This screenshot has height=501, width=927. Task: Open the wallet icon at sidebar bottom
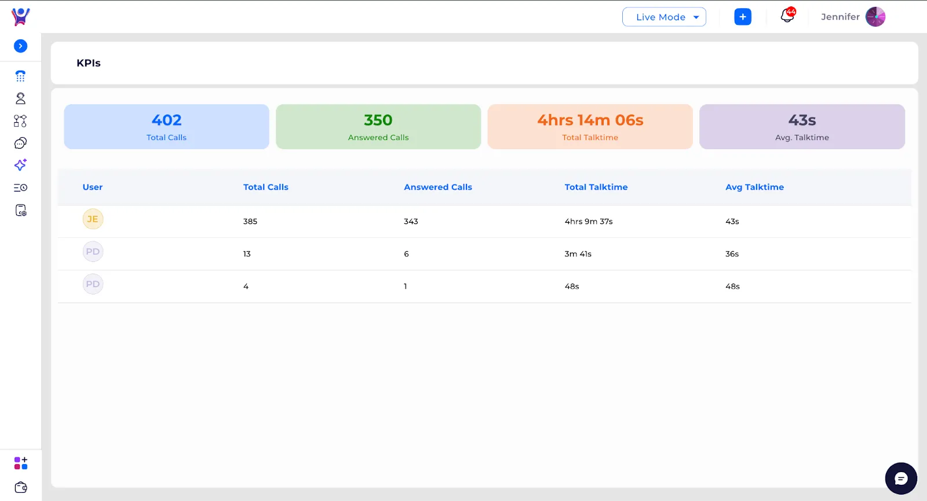point(21,487)
